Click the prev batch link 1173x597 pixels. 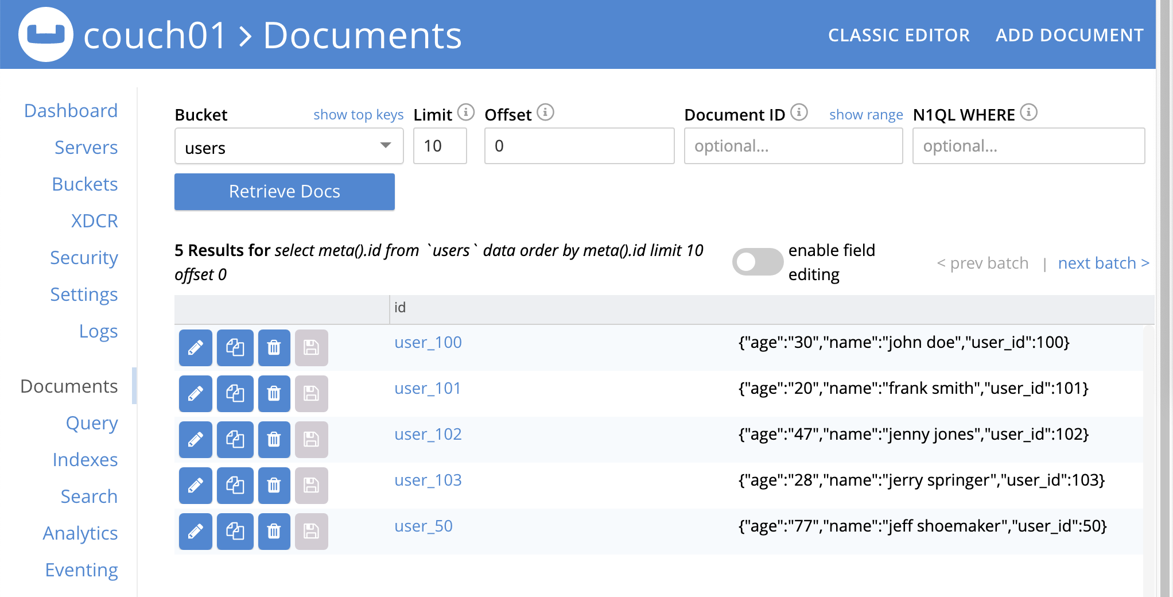coord(982,263)
